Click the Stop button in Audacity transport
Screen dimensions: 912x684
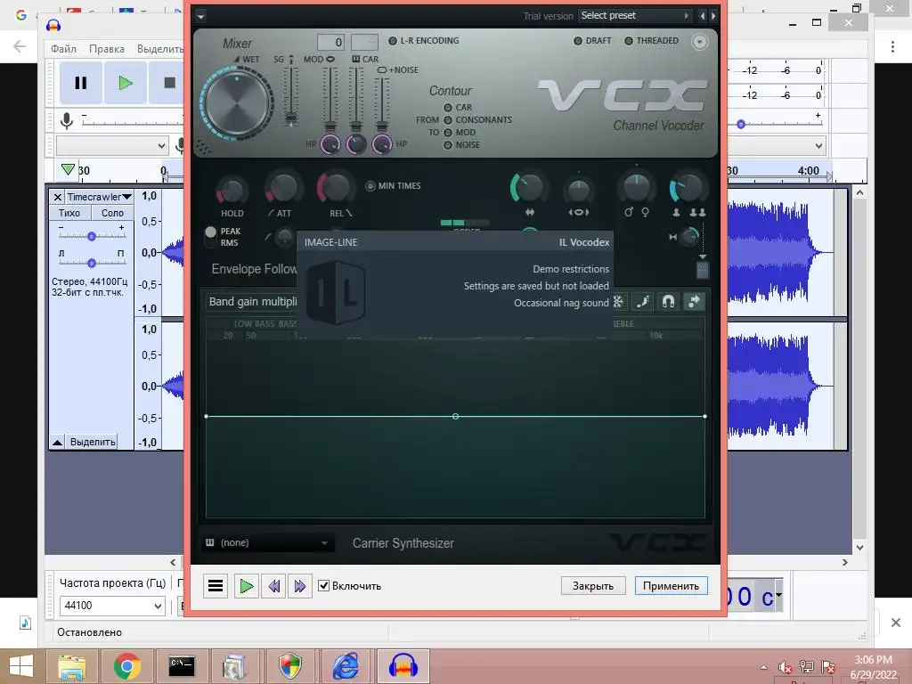pyautogui.click(x=168, y=83)
